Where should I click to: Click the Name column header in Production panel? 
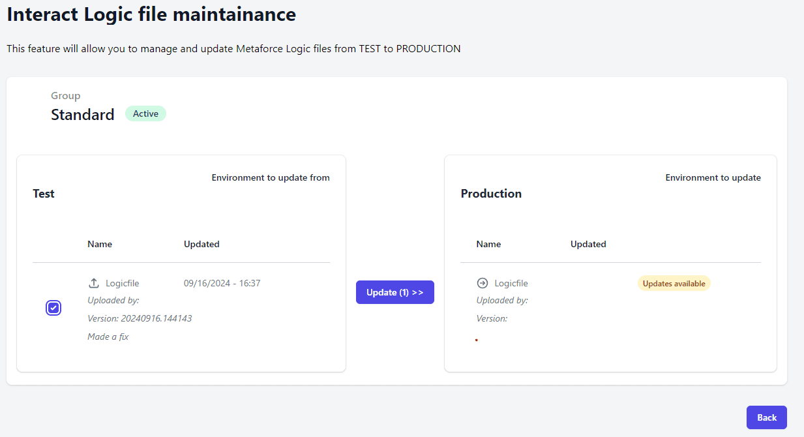(x=488, y=243)
